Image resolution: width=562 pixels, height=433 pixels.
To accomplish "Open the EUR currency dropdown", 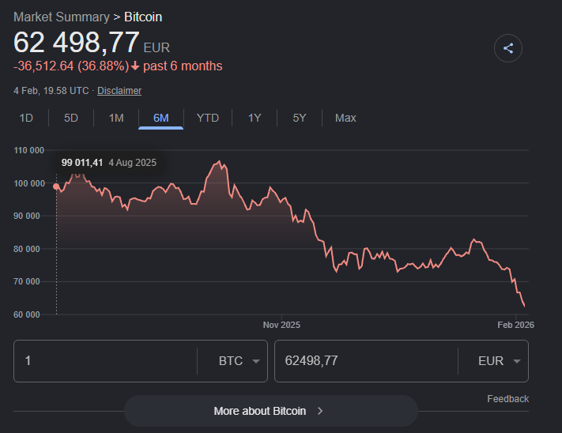I will (500, 360).
